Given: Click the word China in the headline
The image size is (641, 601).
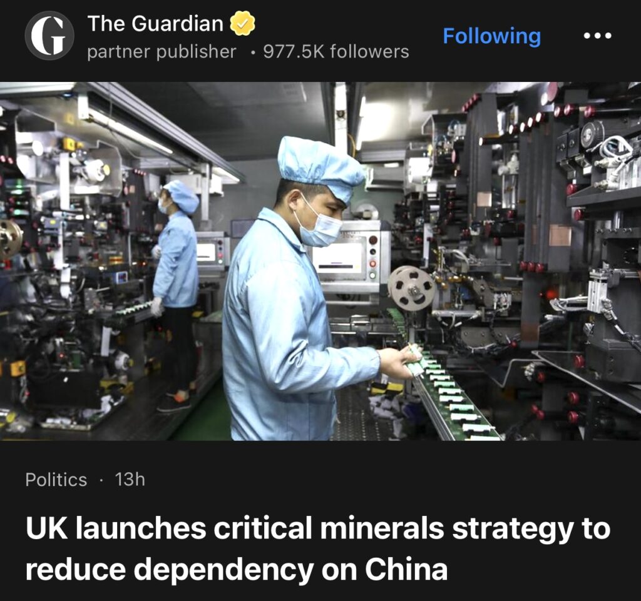Looking at the screenshot, I should click(406, 569).
